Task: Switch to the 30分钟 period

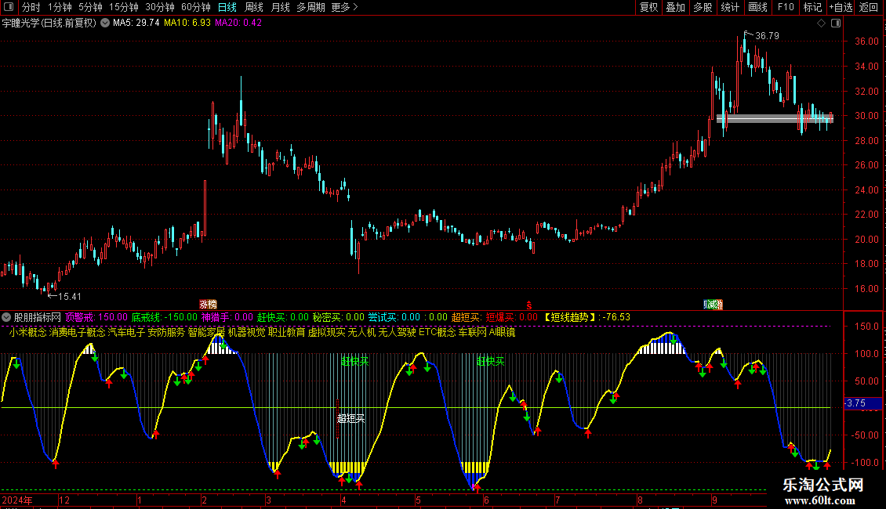Action: click(159, 7)
